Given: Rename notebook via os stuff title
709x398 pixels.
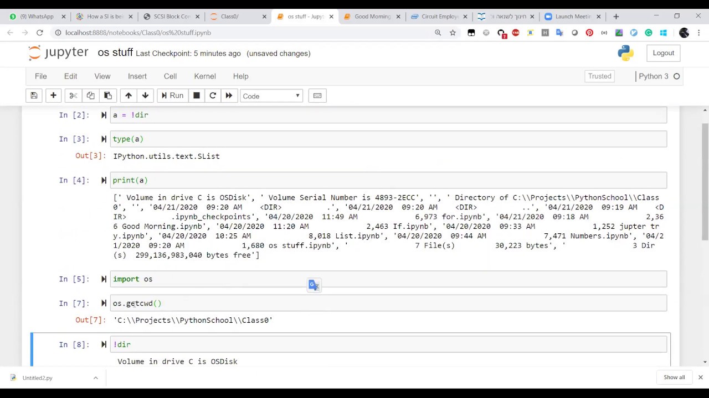Looking at the screenshot, I should pos(115,53).
